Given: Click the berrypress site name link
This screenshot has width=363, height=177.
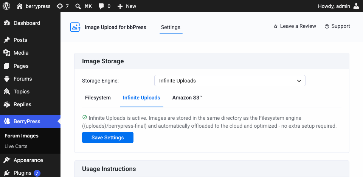Looking at the screenshot, I should (38, 6).
